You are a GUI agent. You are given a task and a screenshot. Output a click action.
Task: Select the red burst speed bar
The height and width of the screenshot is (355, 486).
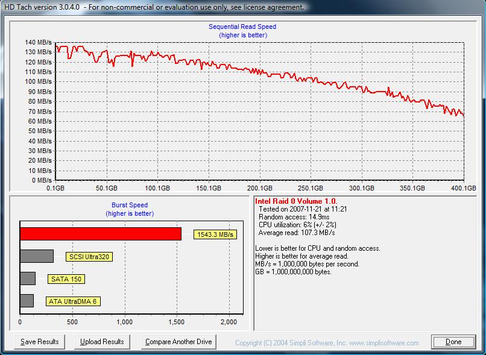pyautogui.click(x=100, y=233)
